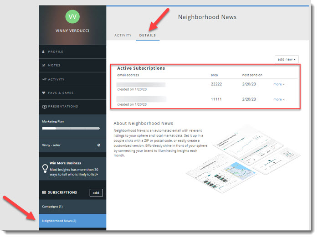The image size is (318, 238).
Task: Click the Activity pulse icon in sidebar
Action: (44, 79)
